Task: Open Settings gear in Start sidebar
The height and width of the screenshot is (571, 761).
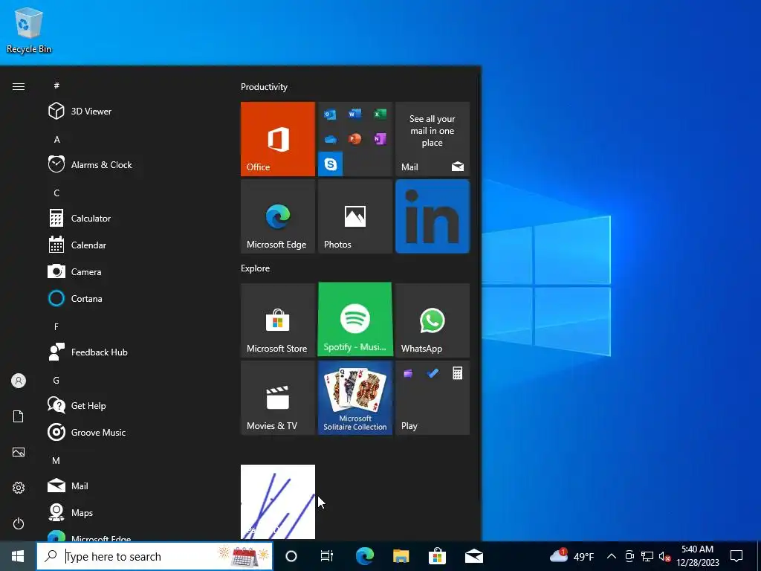Action: coord(19,488)
